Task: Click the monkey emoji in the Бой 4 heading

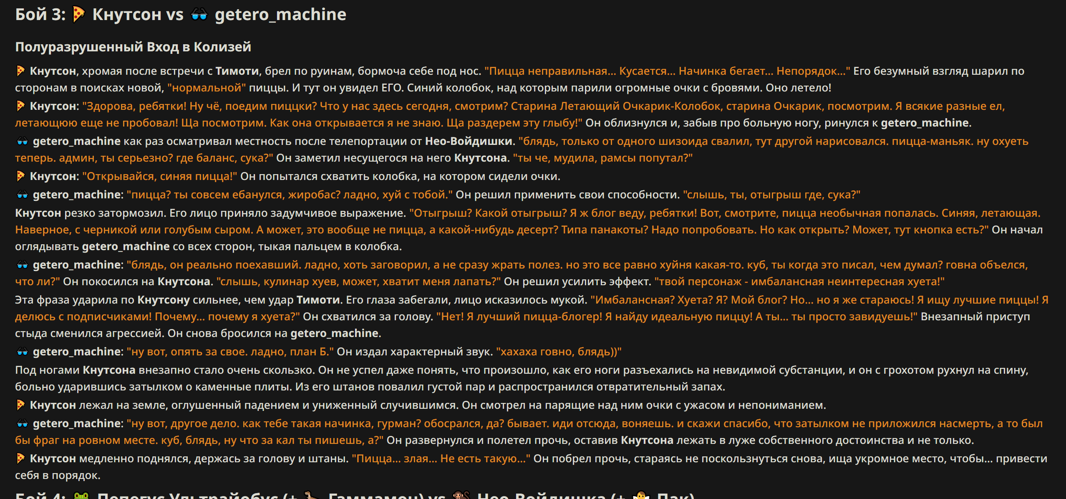Action: [461, 495]
